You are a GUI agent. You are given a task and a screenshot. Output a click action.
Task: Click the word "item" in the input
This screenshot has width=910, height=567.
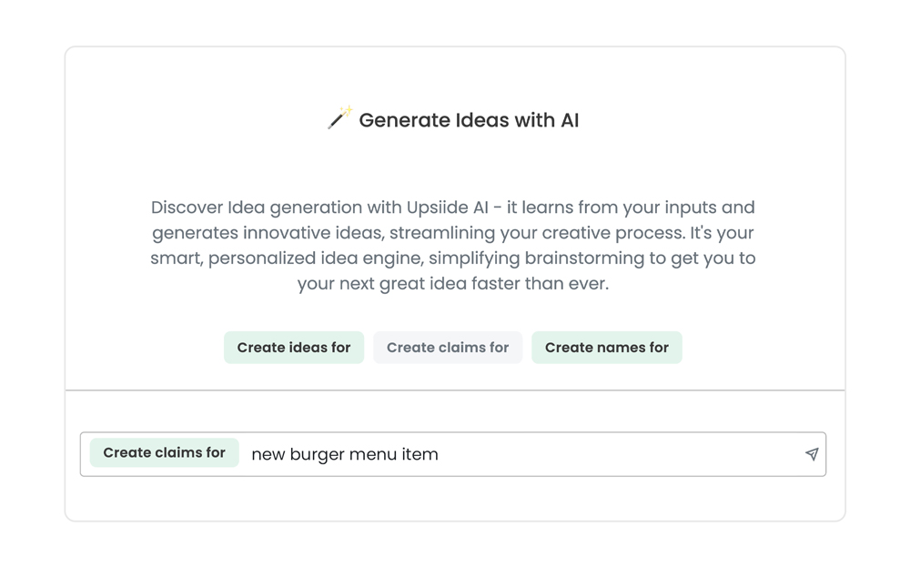(x=420, y=454)
